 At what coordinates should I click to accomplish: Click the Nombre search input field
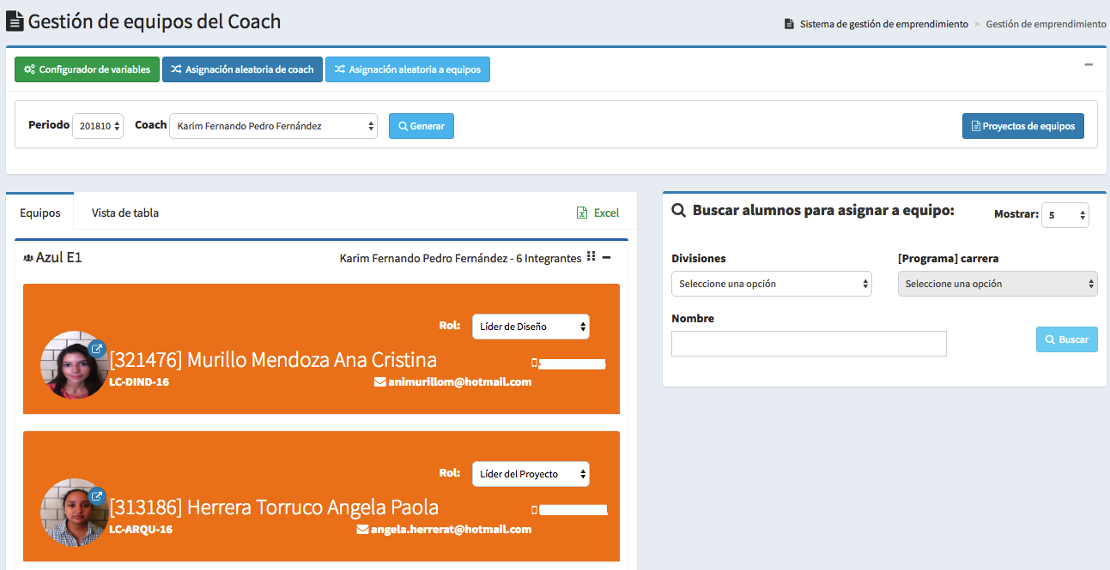[809, 344]
